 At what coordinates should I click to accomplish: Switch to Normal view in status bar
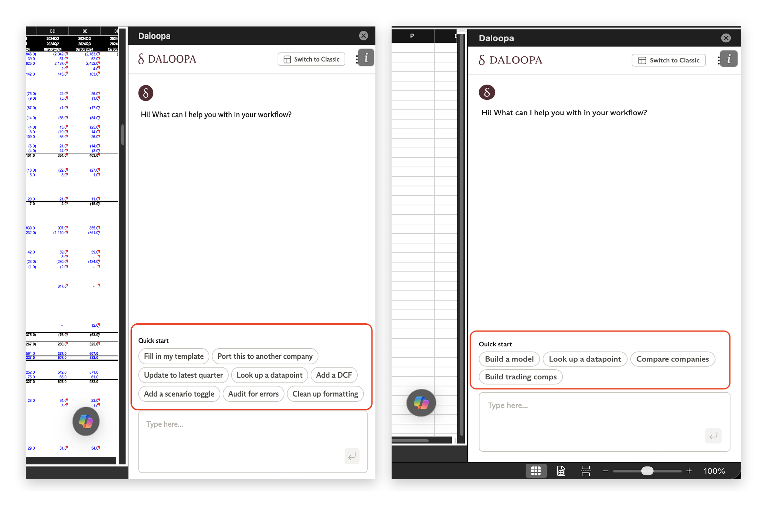(x=536, y=471)
